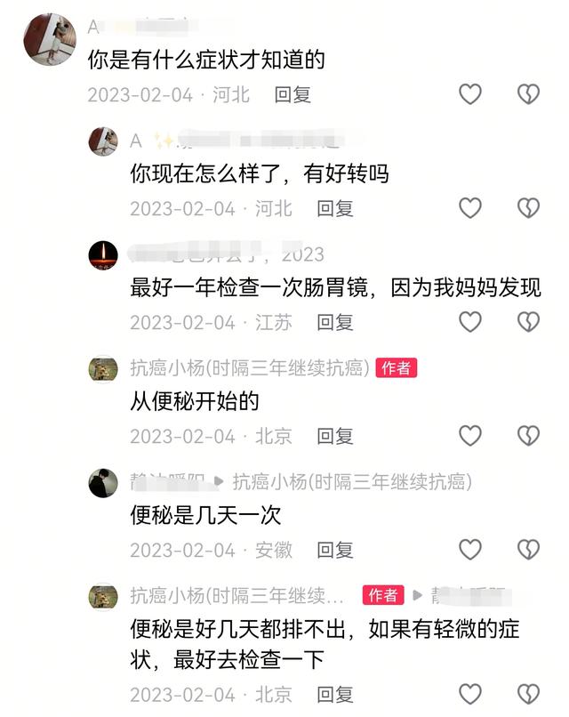Like the 最好一年检查一次肠胃镜 comment
Viewport: 569px width, 717px height.
pyautogui.click(x=470, y=322)
